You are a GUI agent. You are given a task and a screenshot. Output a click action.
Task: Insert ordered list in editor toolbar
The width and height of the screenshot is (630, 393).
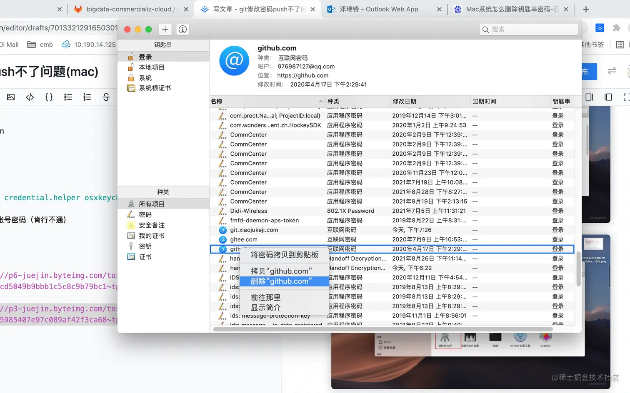87,97
